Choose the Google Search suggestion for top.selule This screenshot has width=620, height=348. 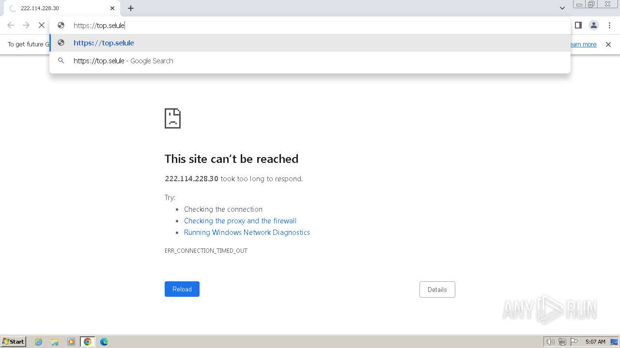click(x=124, y=61)
